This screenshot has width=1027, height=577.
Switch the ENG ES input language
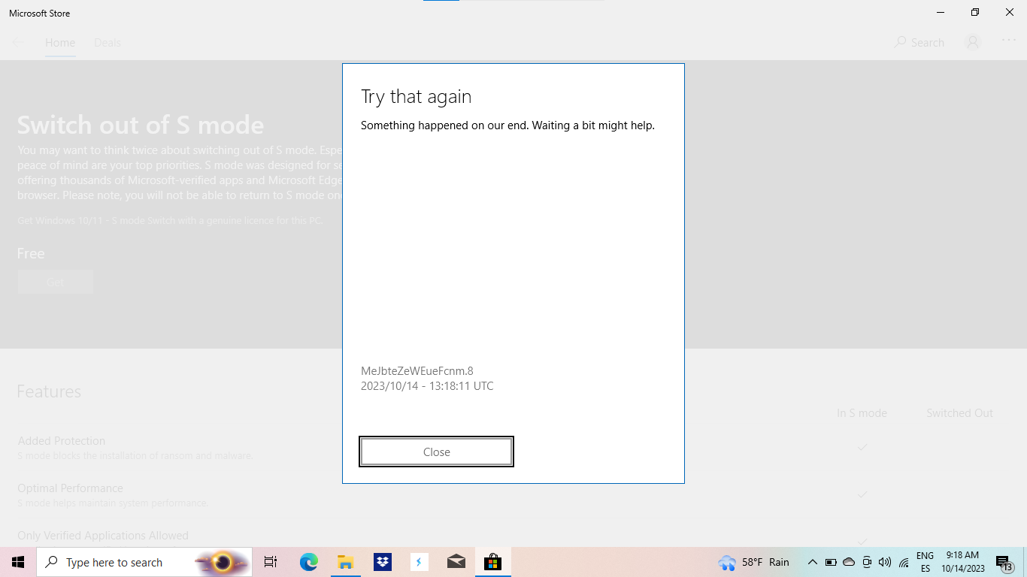[925, 562]
